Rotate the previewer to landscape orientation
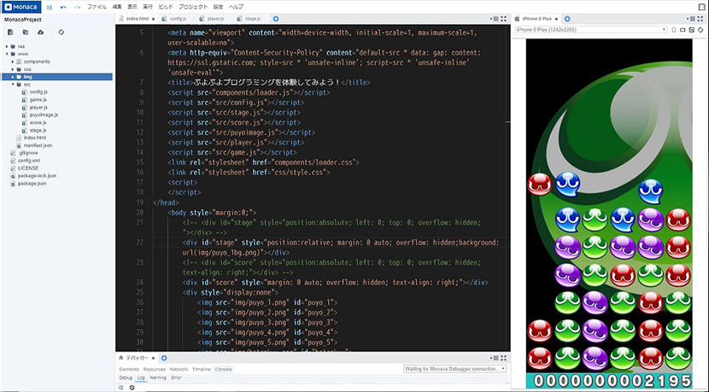 683,30
